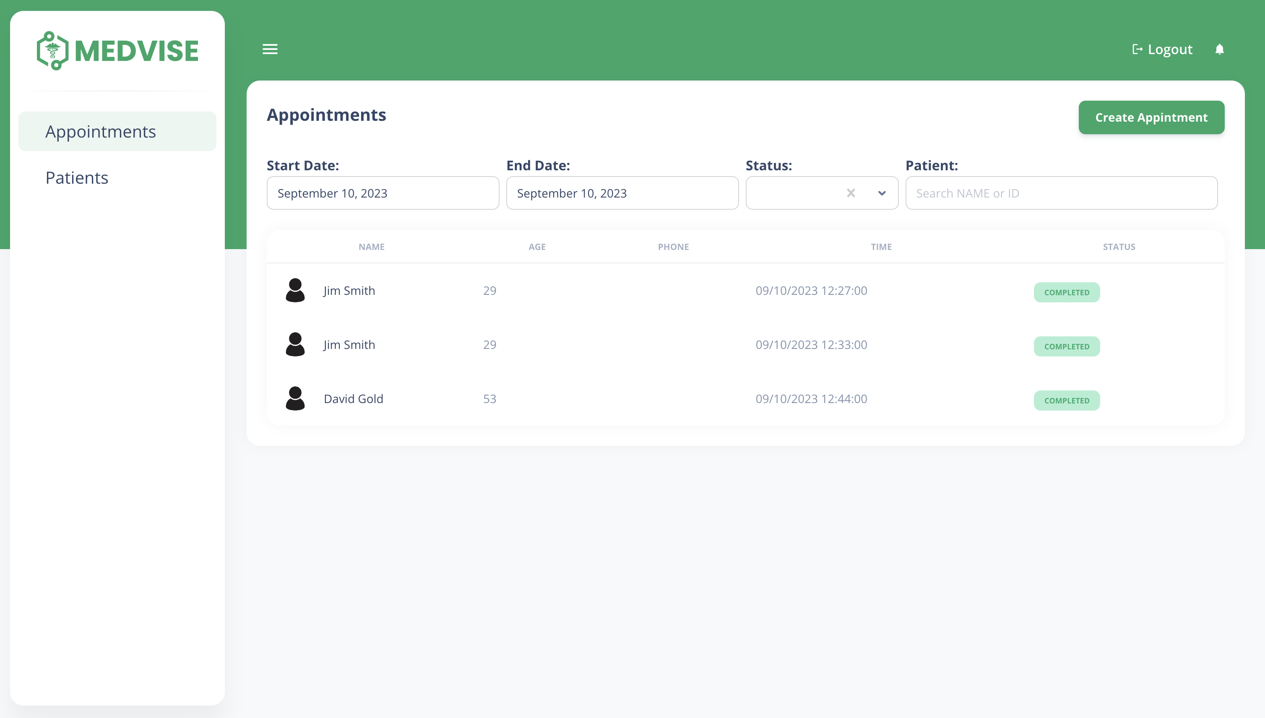Viewport: 1265px width, 718px height.
Task: Click the NAME column header
Action: (371, 247)
